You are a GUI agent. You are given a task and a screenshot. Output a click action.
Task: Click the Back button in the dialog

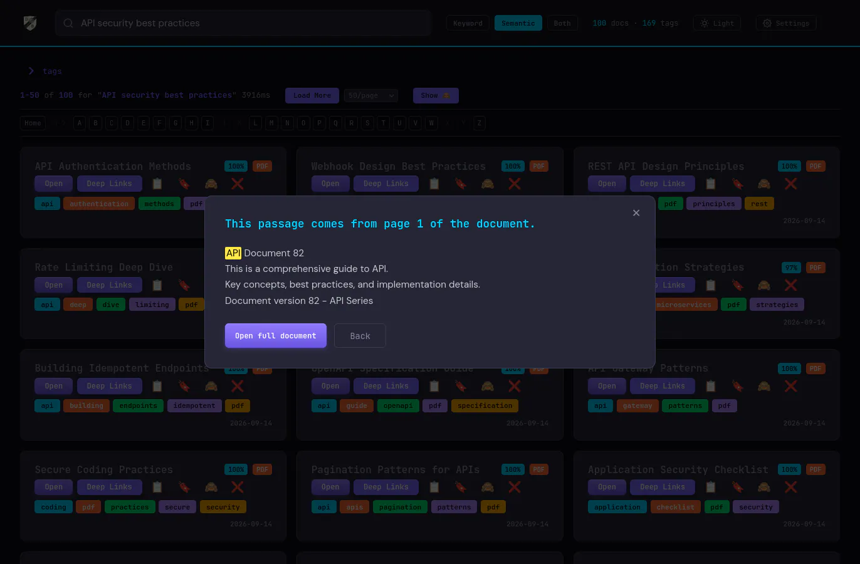(360, 336)
